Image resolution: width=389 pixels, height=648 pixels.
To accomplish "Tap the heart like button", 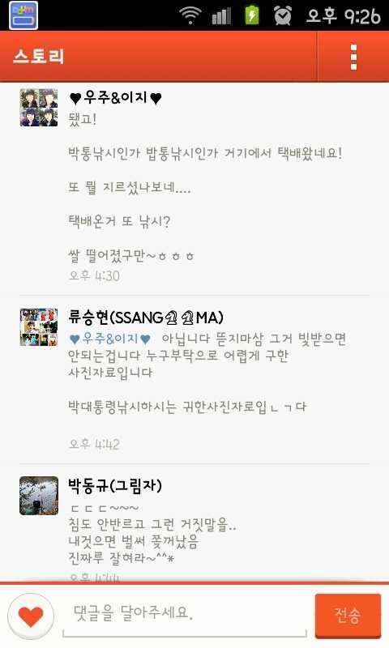I will click(31, 616).
